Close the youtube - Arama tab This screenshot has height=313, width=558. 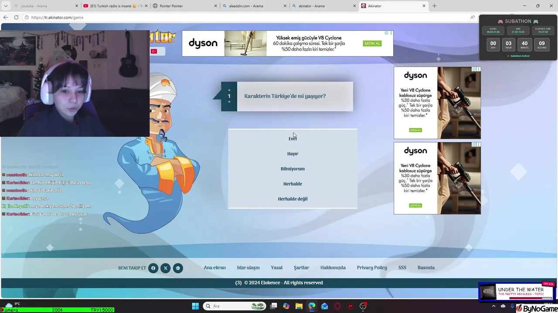click(x=77, y=6)
